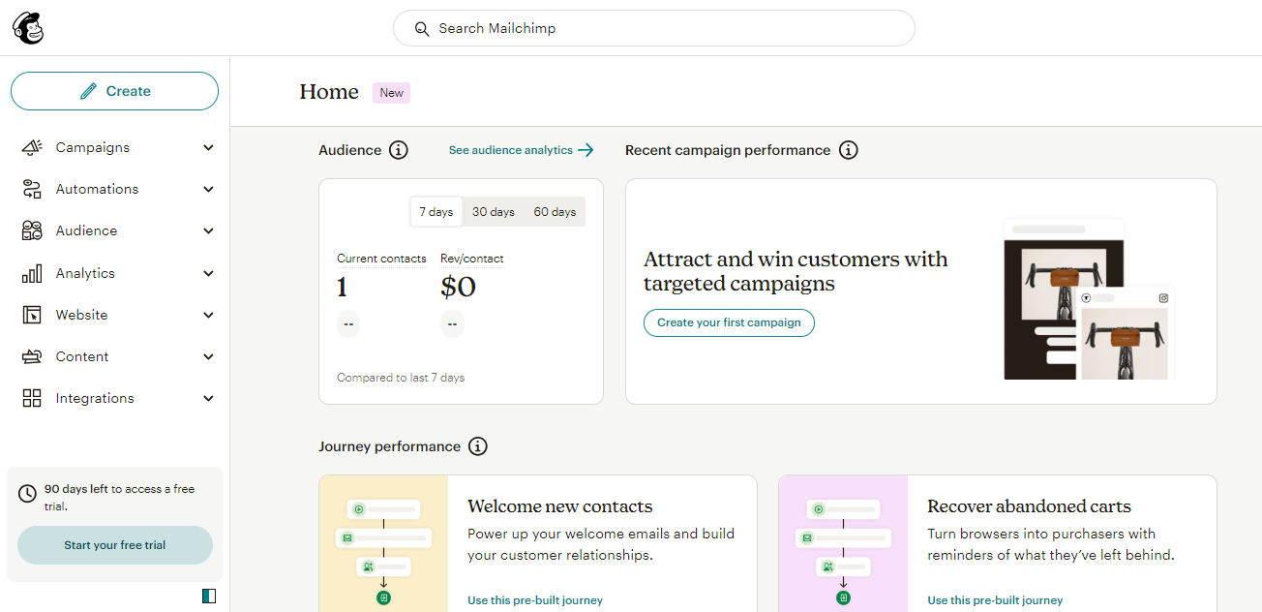Image resolution: width=1262 pixels, height=612 pixels.
Task: Expand the Website menu chevron
Action: tap(208, 315)
